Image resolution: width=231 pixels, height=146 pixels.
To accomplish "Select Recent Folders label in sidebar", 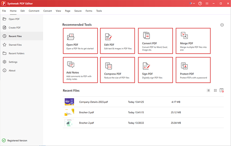I will pyautogui.click(x=16, y=54).
